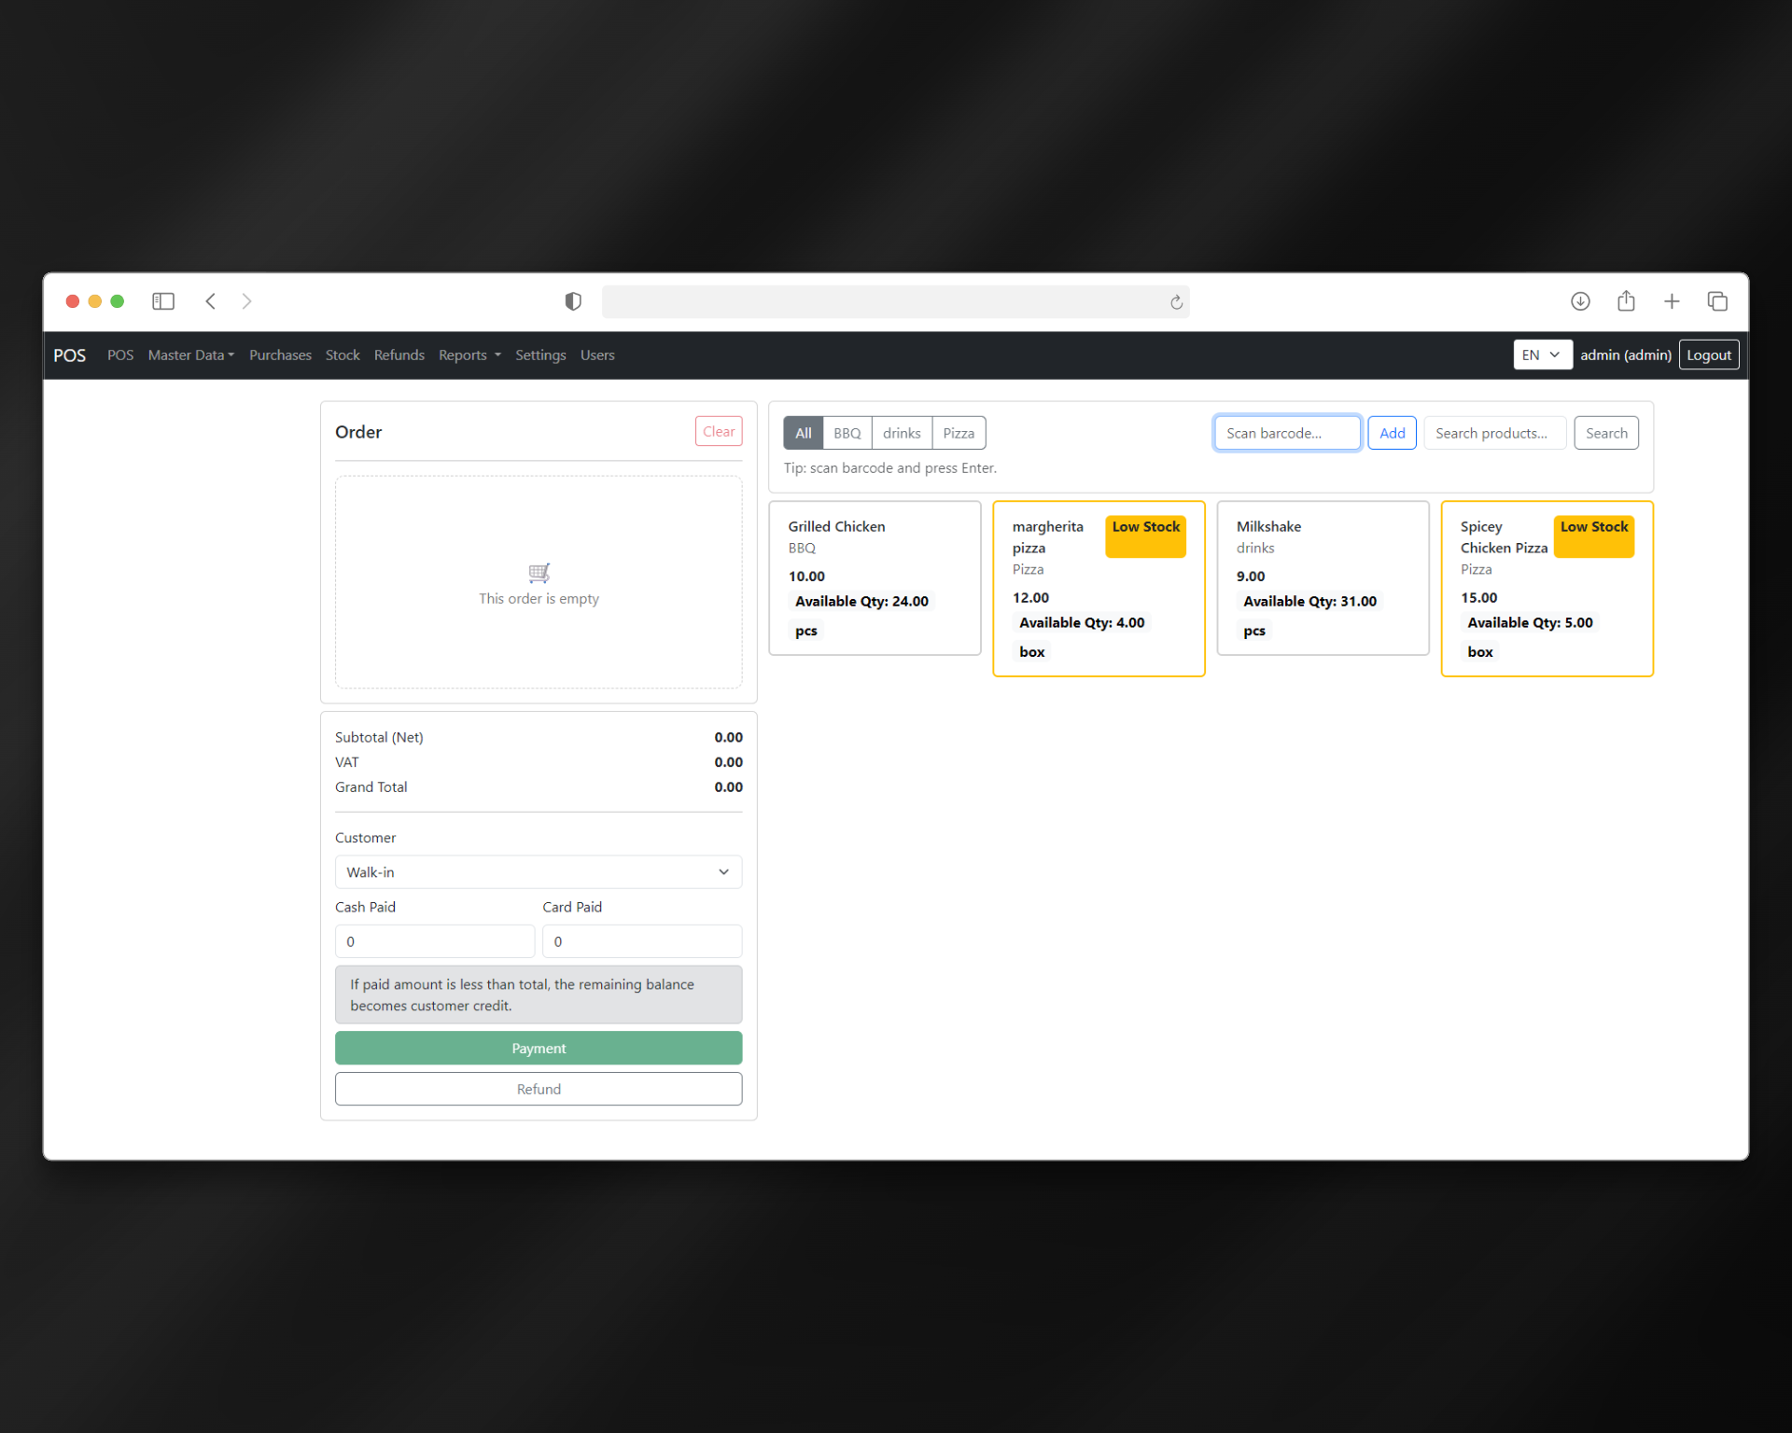Open a new tab with the plus icon

pos(1672,300)
